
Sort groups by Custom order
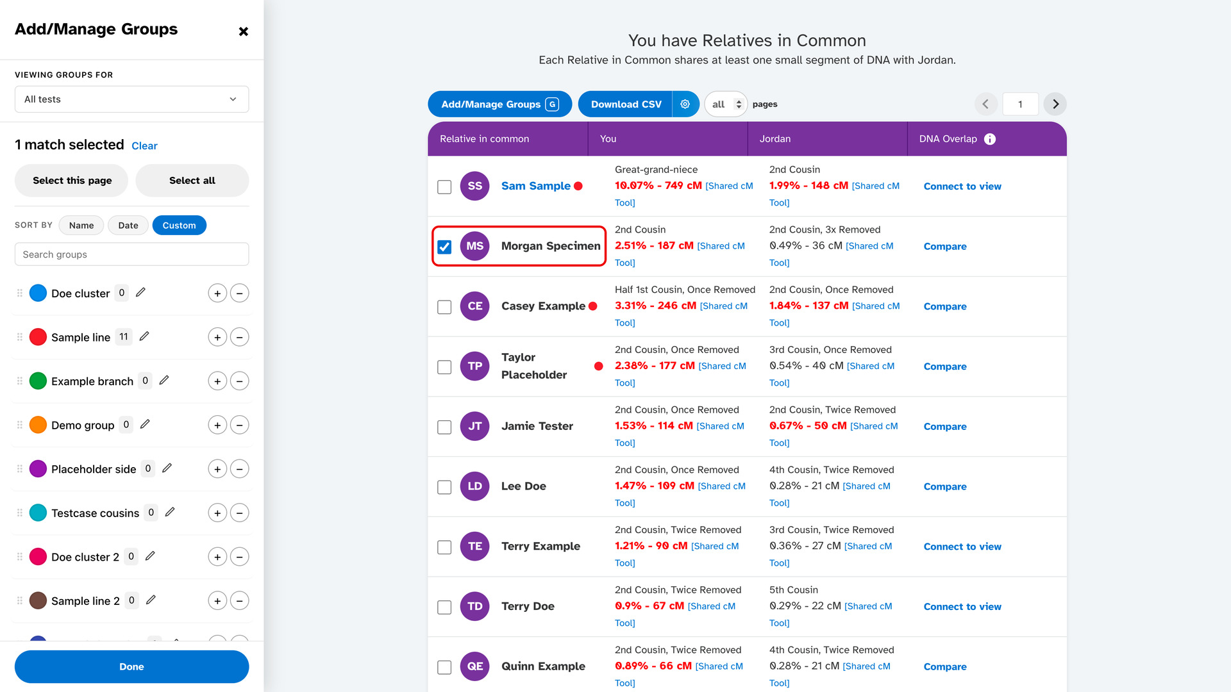180,226
